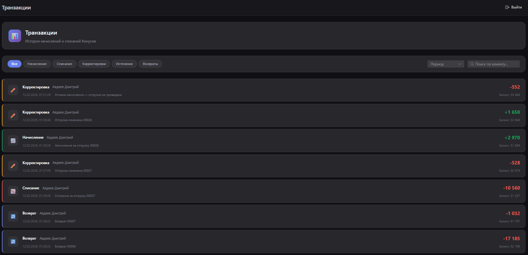Click the Выйти logout button
528x255 pixels.
coord(513,7)
